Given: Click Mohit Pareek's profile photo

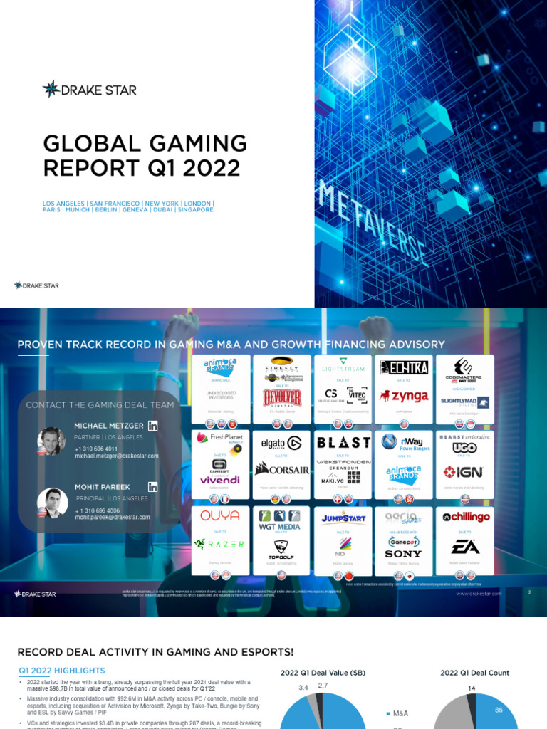Looking at the screenshot, I should coord(52,503).
